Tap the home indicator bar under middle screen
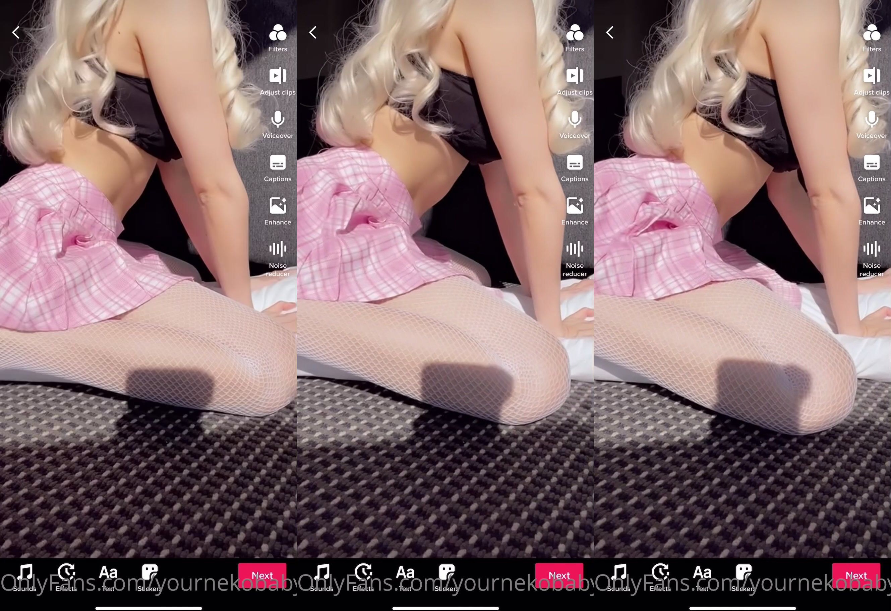The height and width of the screenshot is (611, 891). pos(445,608)
